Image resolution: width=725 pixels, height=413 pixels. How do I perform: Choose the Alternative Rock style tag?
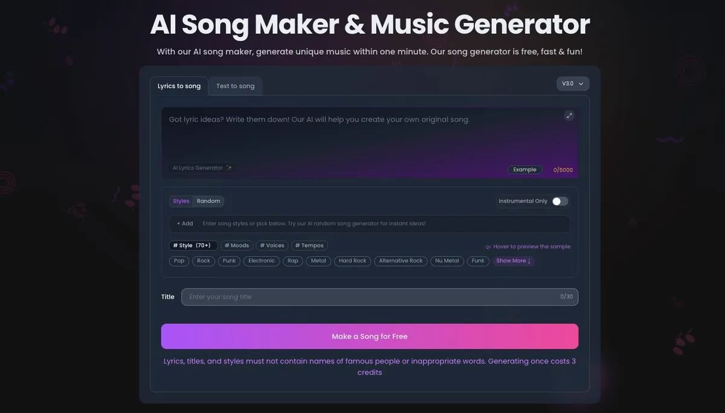[x=401, y=261]
